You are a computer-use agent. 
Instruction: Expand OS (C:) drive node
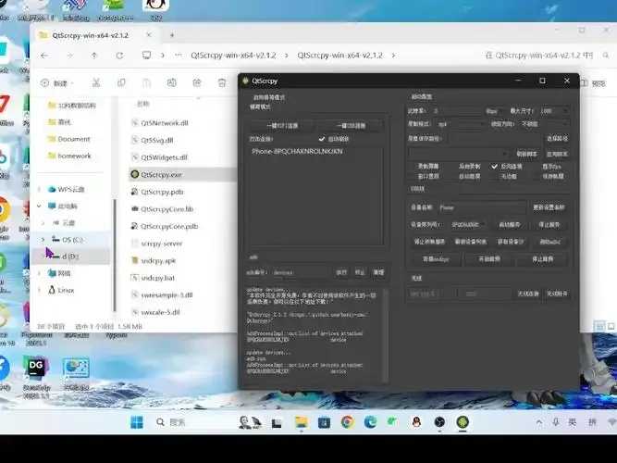(43, 240)
